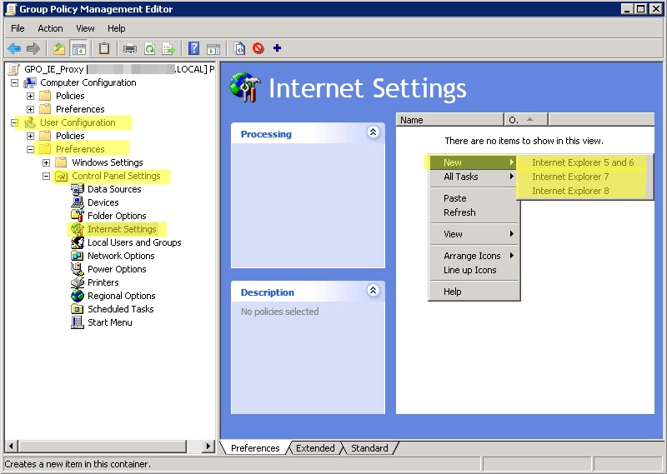Open Arrange Icons submenu
This screenshot has height=474, width=667.
tap(474, 256)
